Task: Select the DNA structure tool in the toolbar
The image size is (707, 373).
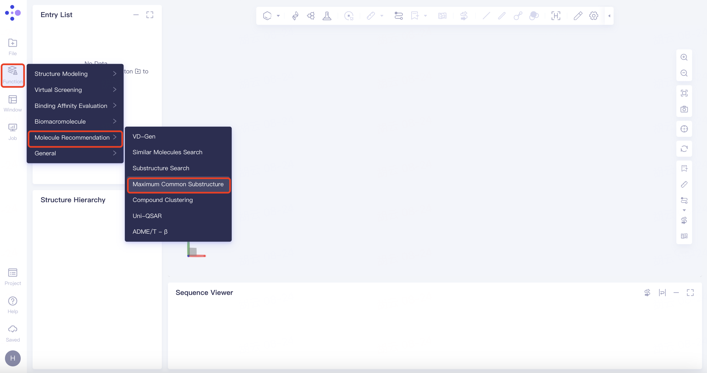Action: (295, 16)
